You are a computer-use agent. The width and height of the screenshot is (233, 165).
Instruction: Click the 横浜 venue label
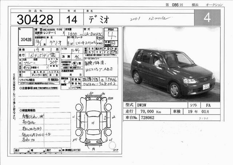[195, 5]
